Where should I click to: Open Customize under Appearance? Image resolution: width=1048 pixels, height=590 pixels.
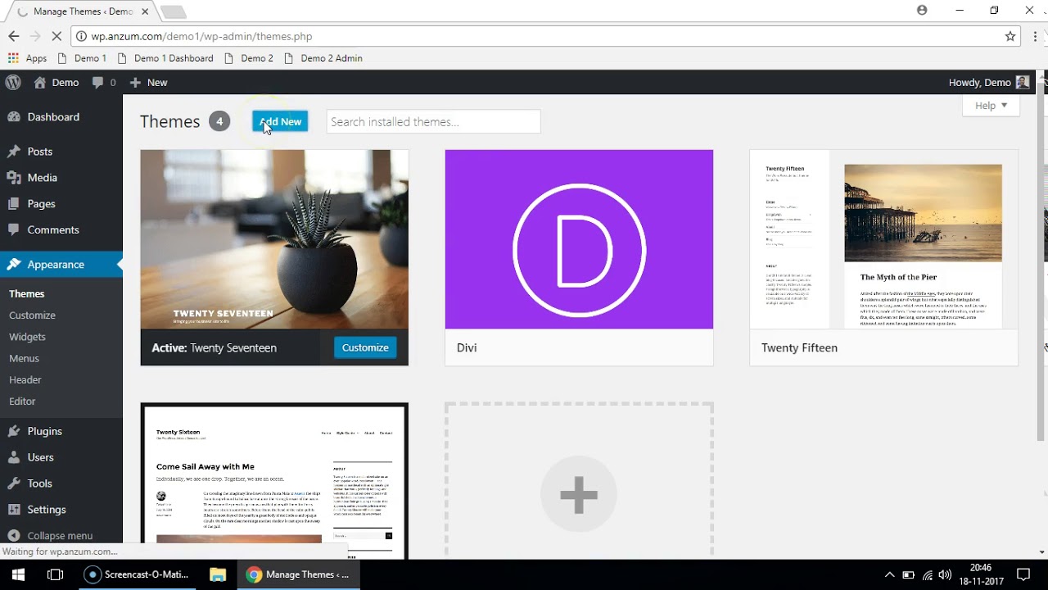(32, 315)
